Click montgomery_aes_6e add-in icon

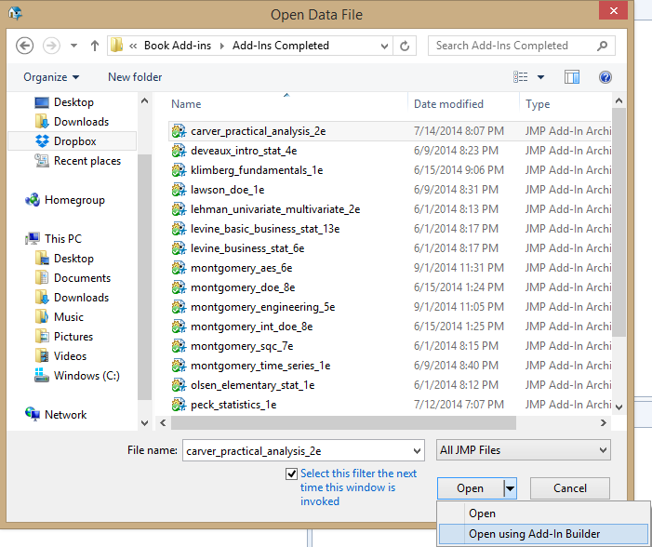tap(179, 268)
